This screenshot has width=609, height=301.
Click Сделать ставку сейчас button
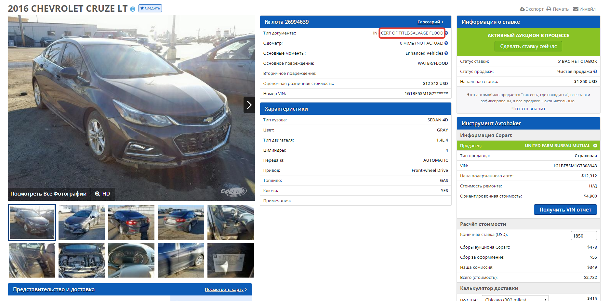tap(528, 46)
